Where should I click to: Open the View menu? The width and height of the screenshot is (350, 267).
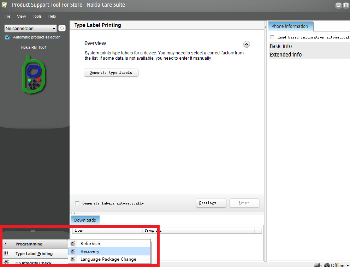click(x=22, y=16)
